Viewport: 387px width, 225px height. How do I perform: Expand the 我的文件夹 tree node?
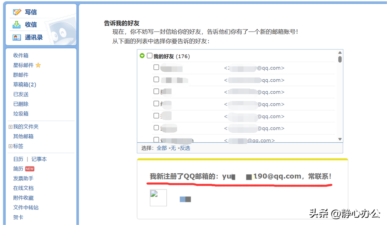click(10, 127)
